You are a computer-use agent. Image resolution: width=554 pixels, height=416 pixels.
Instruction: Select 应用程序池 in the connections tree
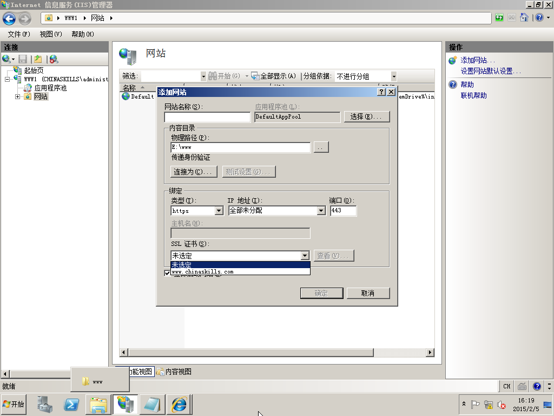tap(50, 88)
